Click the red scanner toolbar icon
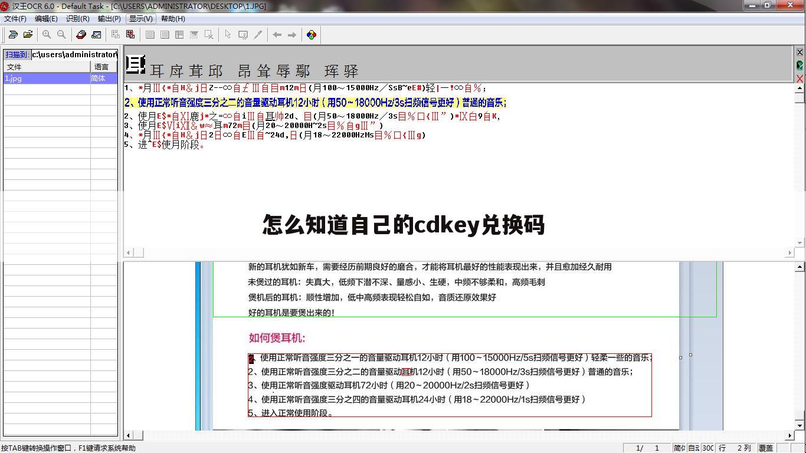806x453 pixels. click(81, 35)
